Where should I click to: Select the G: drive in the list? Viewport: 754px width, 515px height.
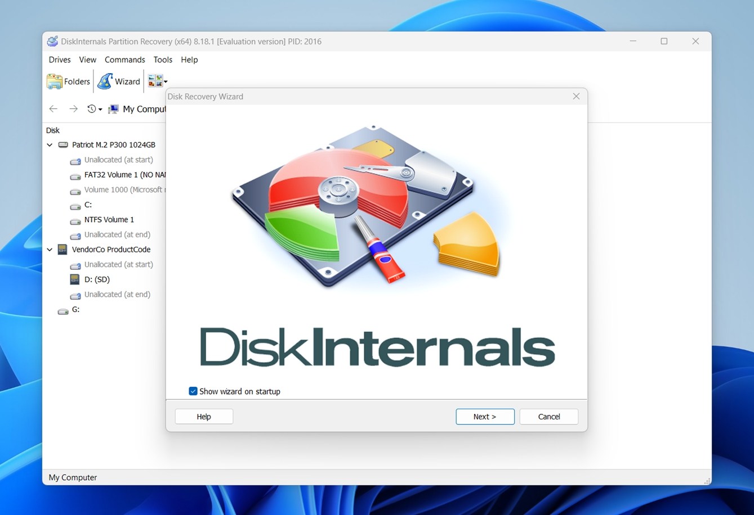coord(75,310)
